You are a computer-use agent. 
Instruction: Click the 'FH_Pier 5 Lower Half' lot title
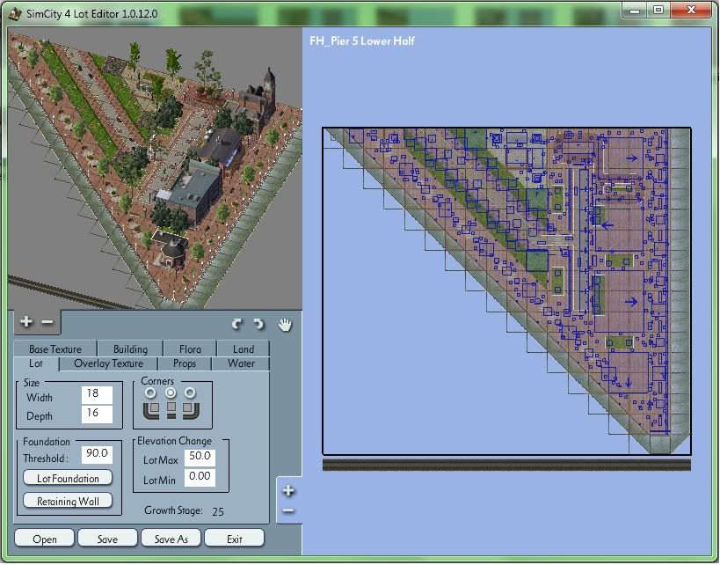pos(362,40)
